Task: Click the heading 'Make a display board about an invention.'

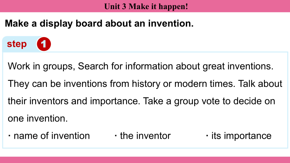Action: tap(99, 24)
